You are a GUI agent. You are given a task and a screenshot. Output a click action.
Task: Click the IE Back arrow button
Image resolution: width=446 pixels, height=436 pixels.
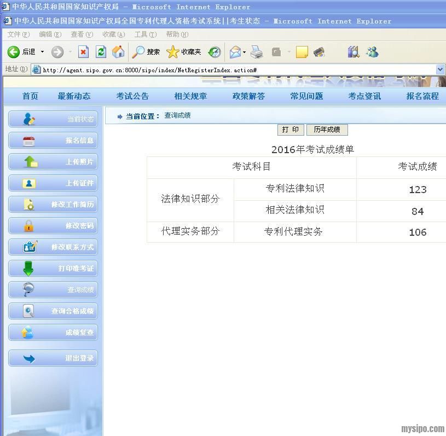click(x=14, y=52)
